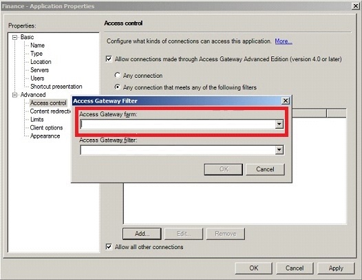Viewport: 362px width, 280px height.
Task: Toggle Allow connections through Access Gateway checkbox
Action: click(x=109, y=59)
